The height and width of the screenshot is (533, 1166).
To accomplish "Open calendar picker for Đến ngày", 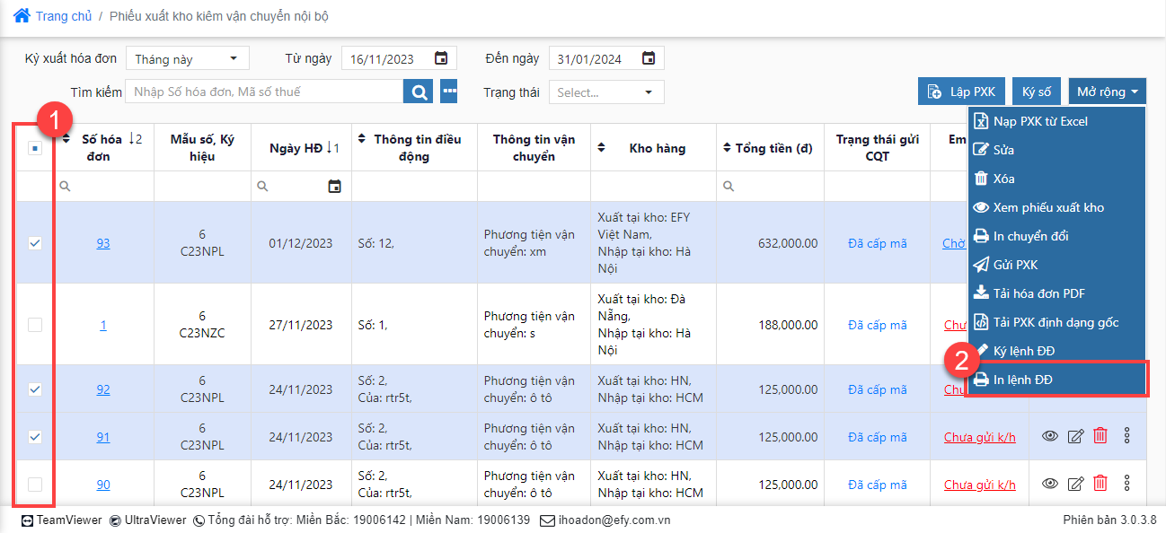I will 649,58.
